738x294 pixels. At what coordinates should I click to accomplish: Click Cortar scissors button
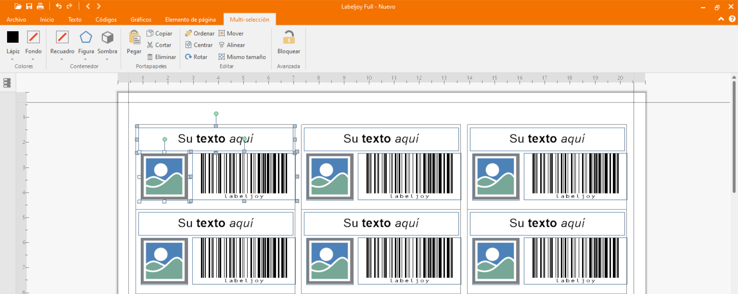coord(159,45)
